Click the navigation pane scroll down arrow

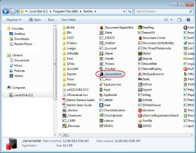click(x=55, y=135)
